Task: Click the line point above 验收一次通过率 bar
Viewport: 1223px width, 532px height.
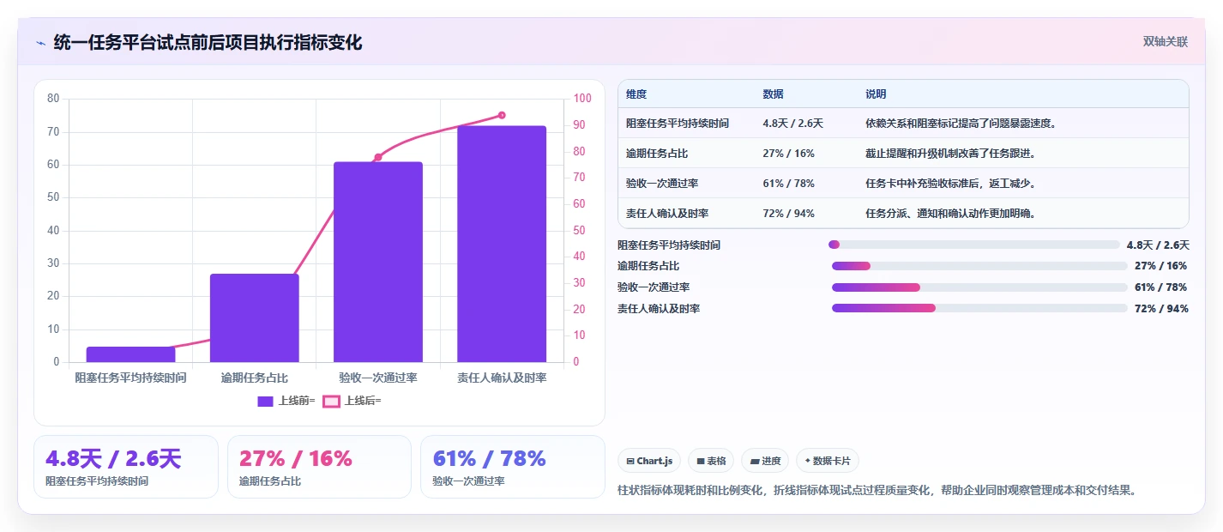Action: pos(378,157)
